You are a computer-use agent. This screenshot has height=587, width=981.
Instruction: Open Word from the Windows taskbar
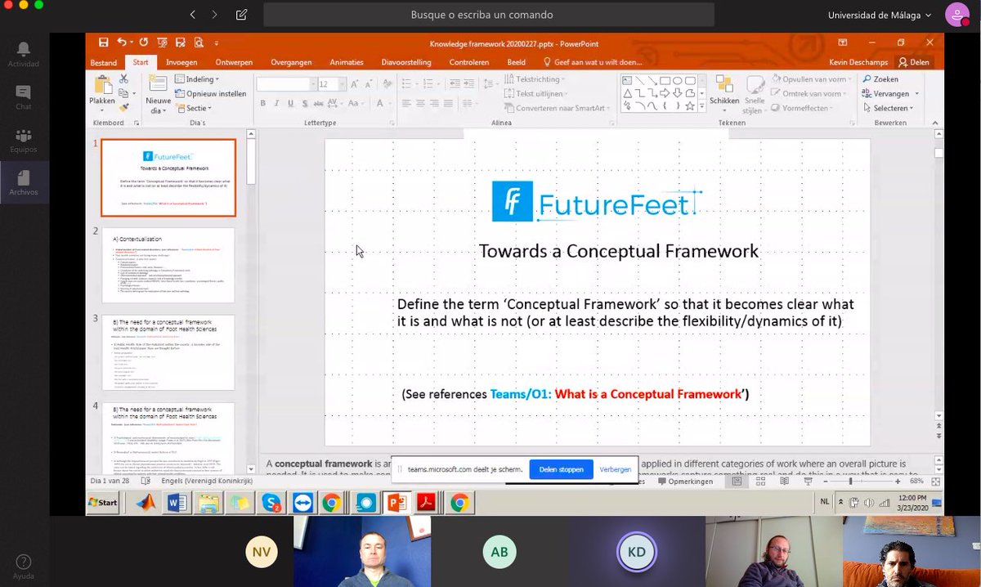coord(177,503)
